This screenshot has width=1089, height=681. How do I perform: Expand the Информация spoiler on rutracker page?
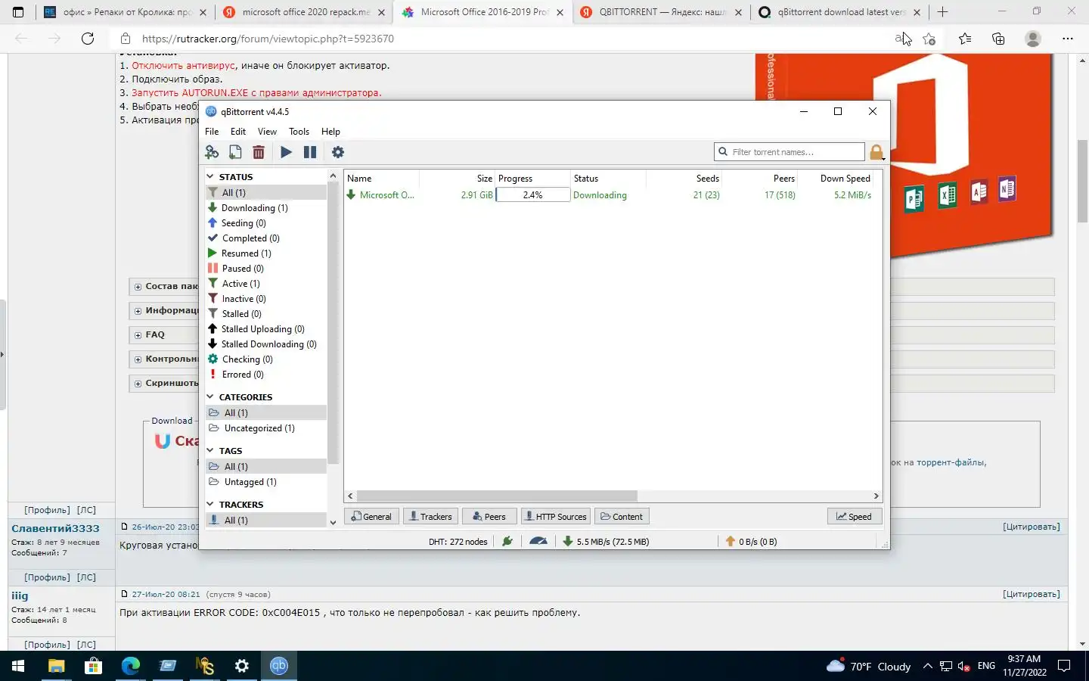[138, 311]
